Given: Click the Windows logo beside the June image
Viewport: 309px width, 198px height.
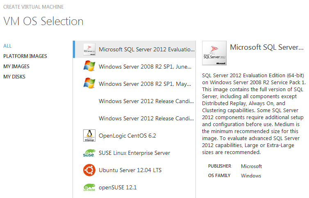Looking at the screenshot, I should (89, 67).
